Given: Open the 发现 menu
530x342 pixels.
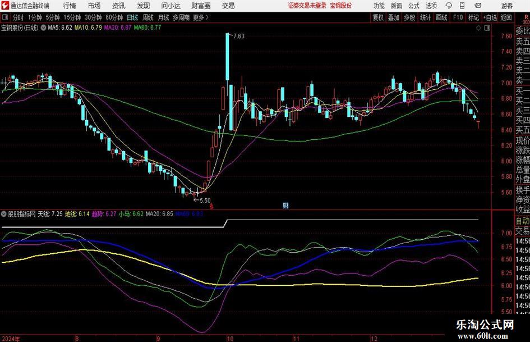Looking at the screenshot, I should (x=144, y=6).
